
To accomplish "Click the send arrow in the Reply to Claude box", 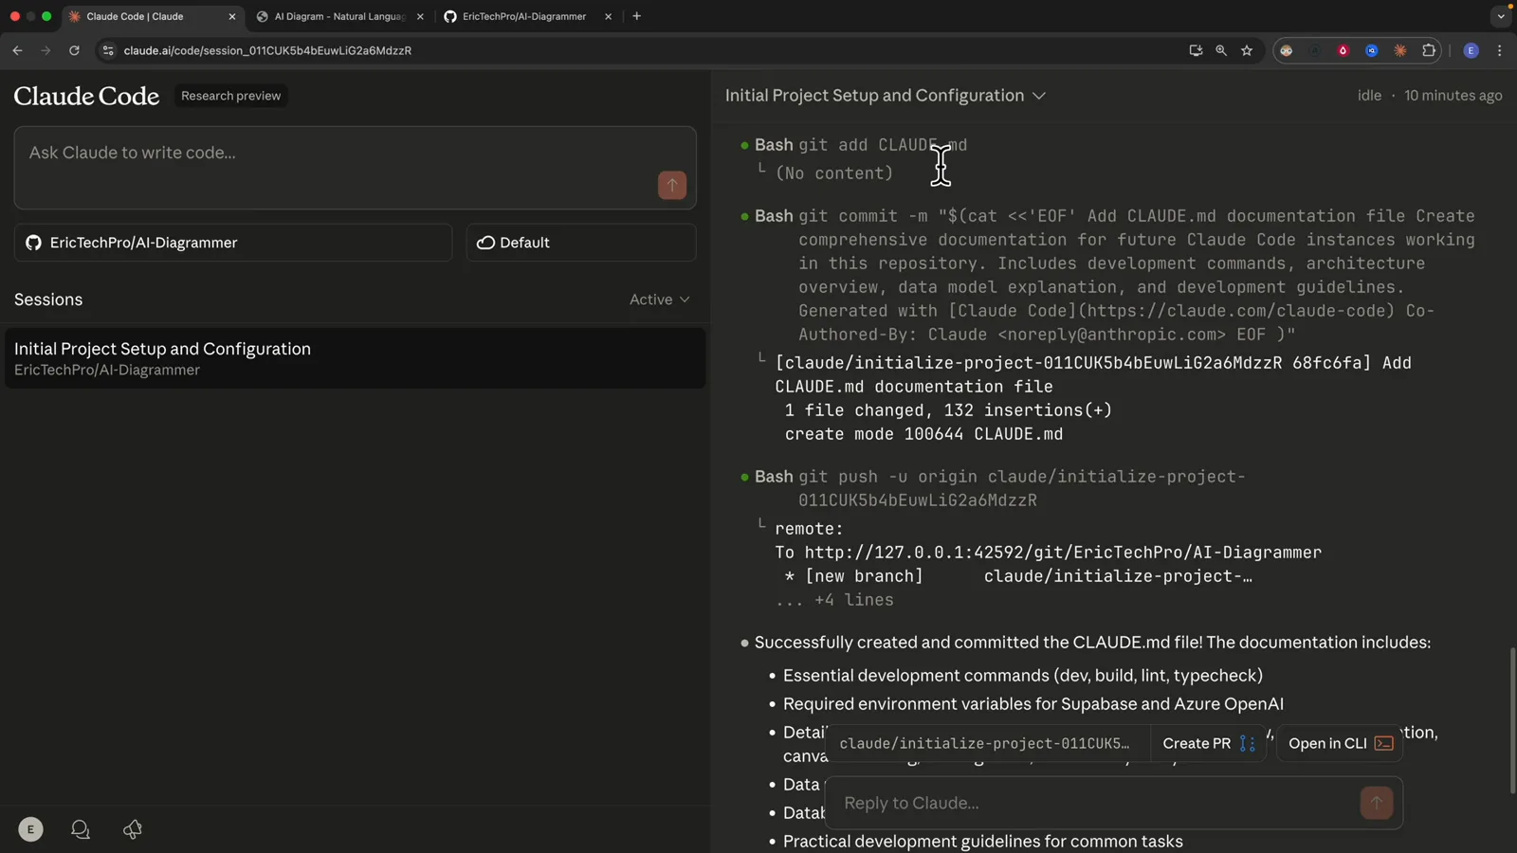I will click(x=1377, y=803).
